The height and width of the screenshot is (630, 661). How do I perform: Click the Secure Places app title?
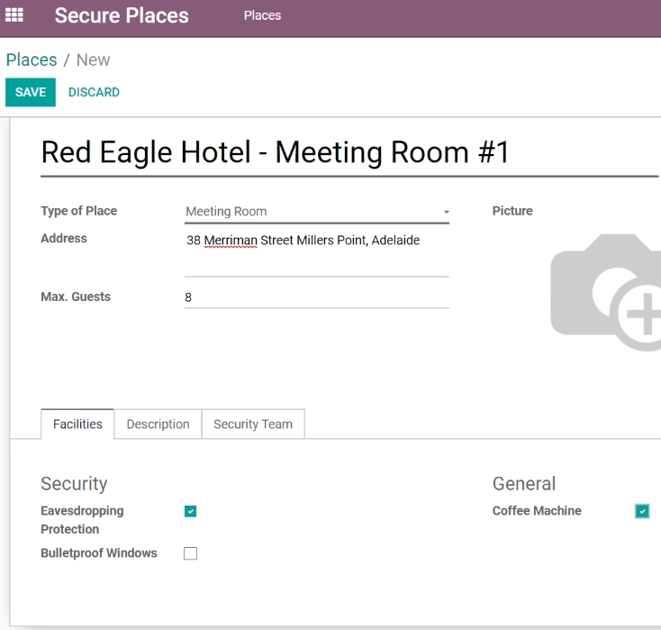point(122,15)
